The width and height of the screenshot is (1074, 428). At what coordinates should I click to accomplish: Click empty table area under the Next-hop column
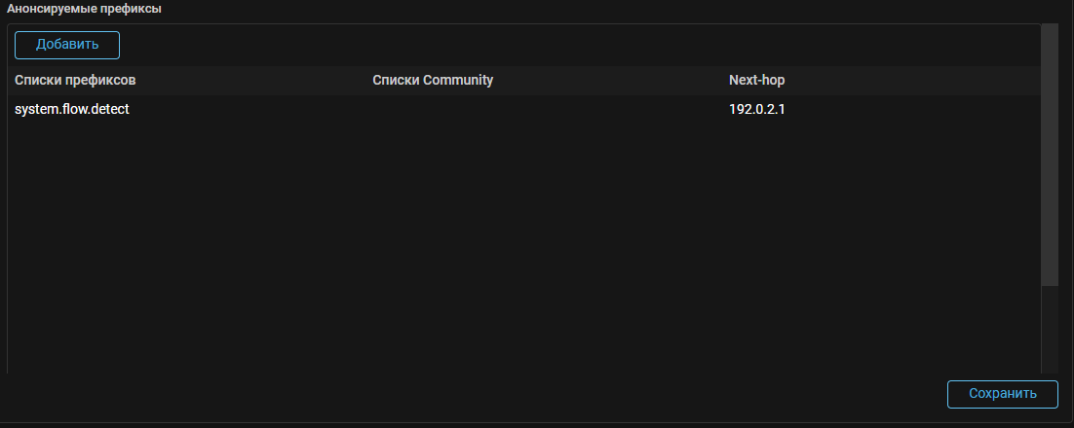pyautogui.click(x=828, y=243)
